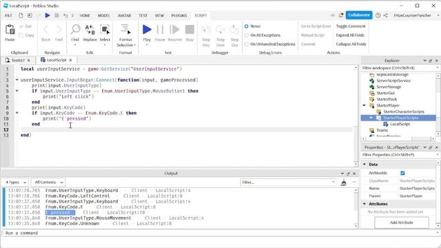
Task: Navigate forward with Fwd arrow
Action: point(59,30)
